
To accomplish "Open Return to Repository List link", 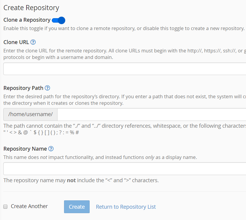I will pyautogui.click(x=126, y=207).
